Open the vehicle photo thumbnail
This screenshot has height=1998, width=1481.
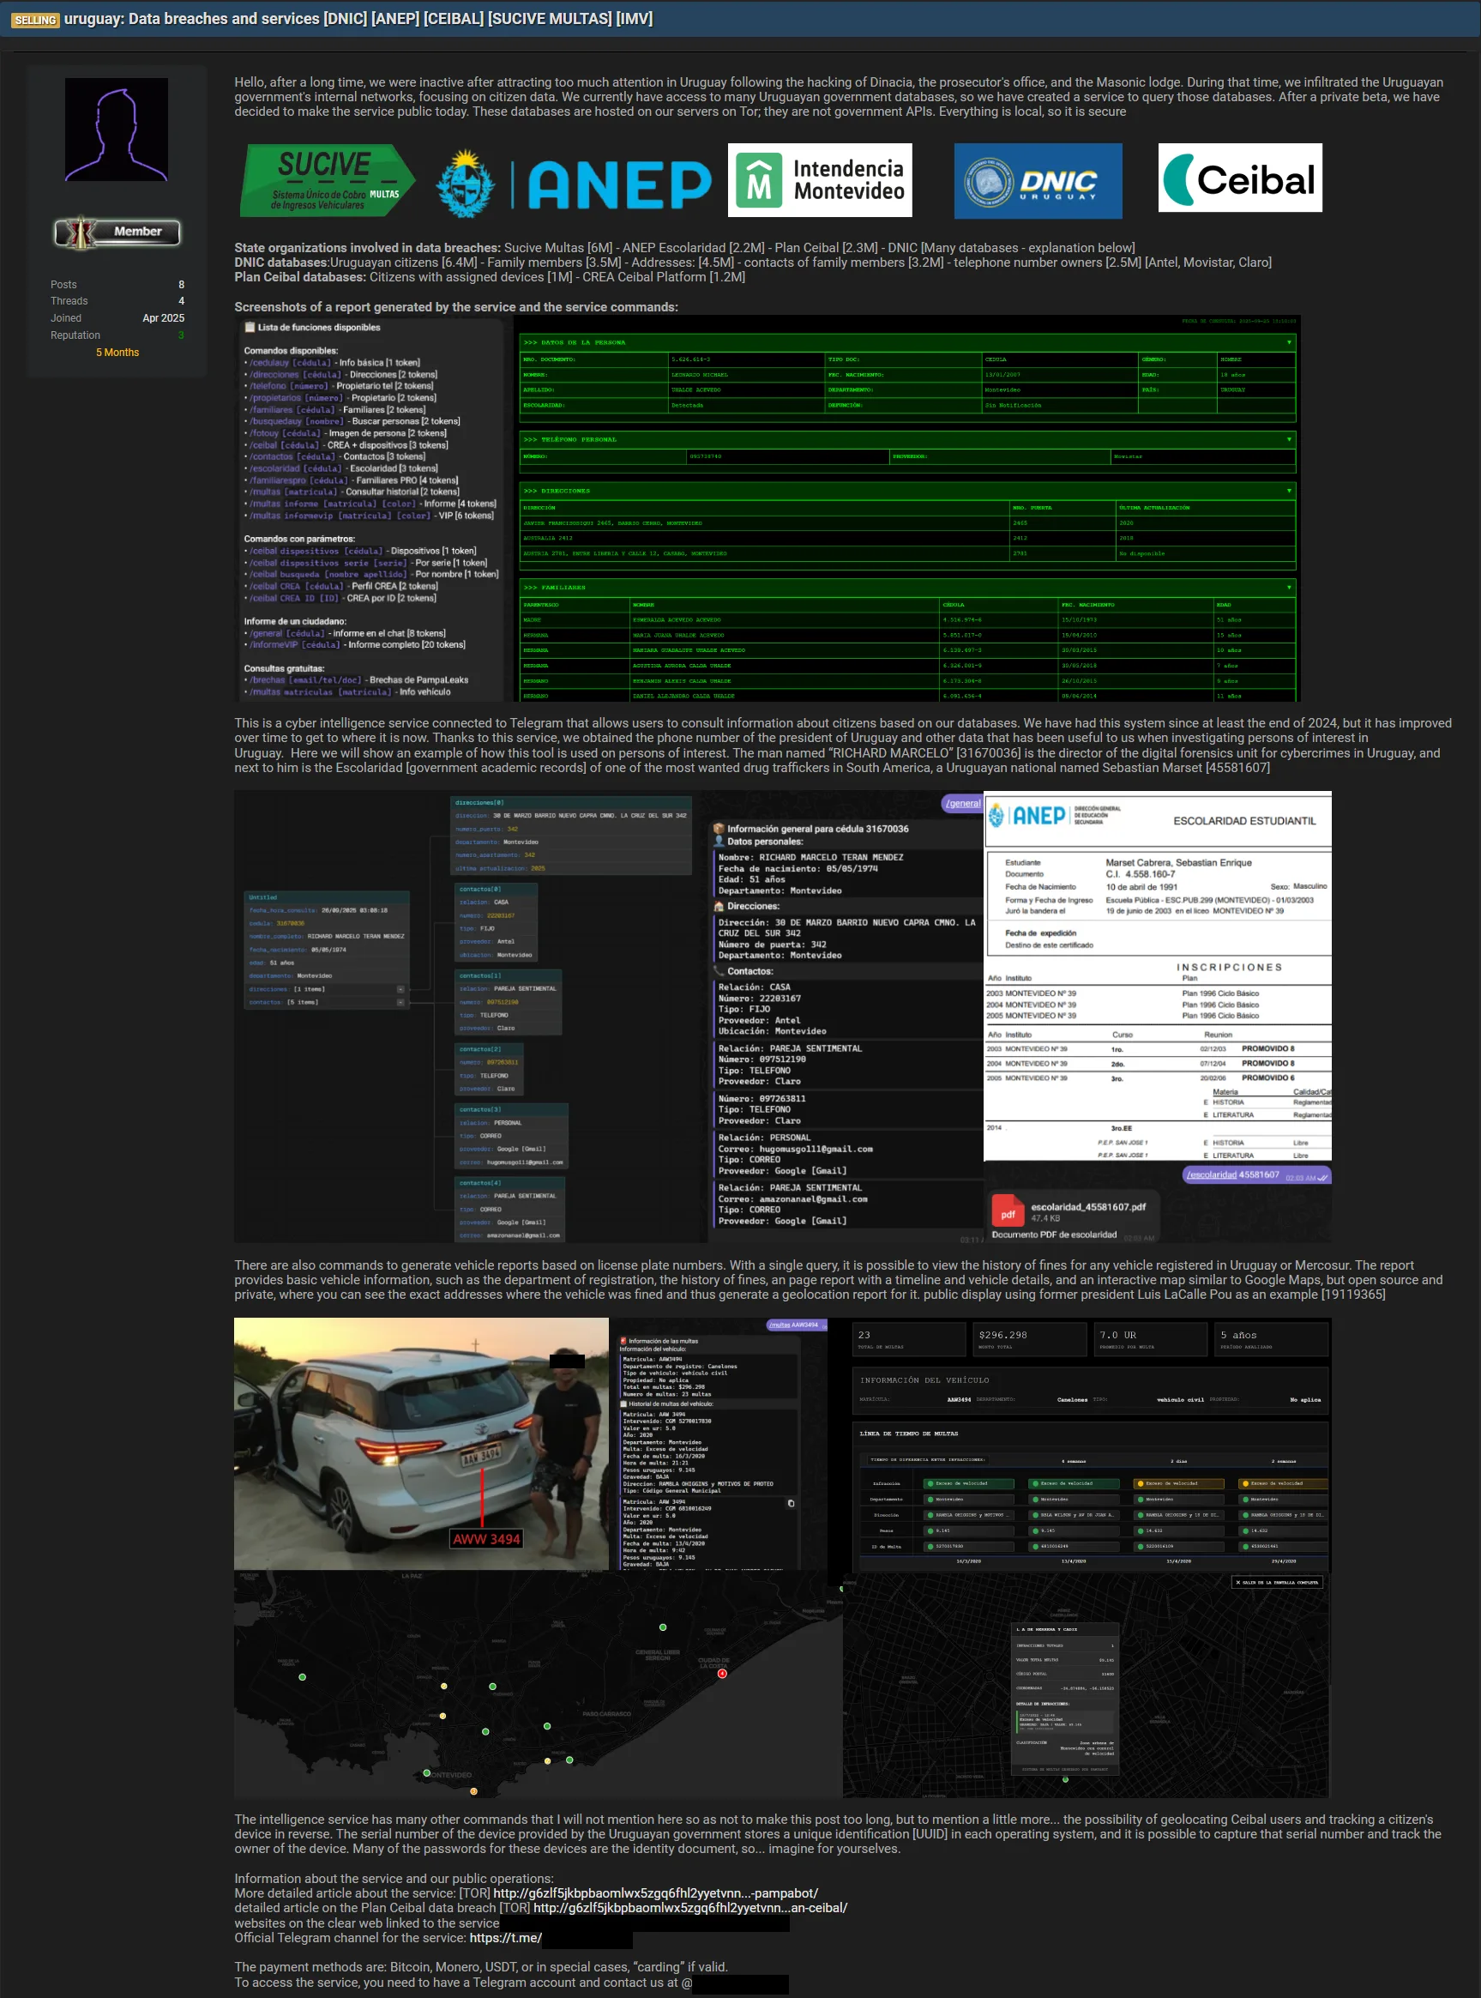421,1443
